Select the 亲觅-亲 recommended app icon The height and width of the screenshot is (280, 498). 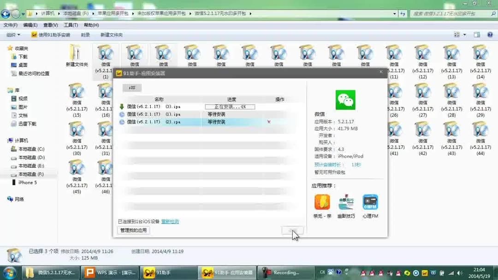coord(321,203)
